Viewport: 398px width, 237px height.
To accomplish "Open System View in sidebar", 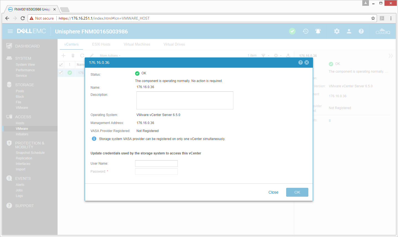I will tap(25, 65).
